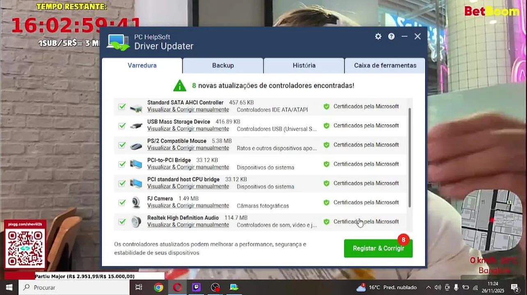Open the Windows Start menu
Screen dimensions: 527x295
tap(9, 287)
